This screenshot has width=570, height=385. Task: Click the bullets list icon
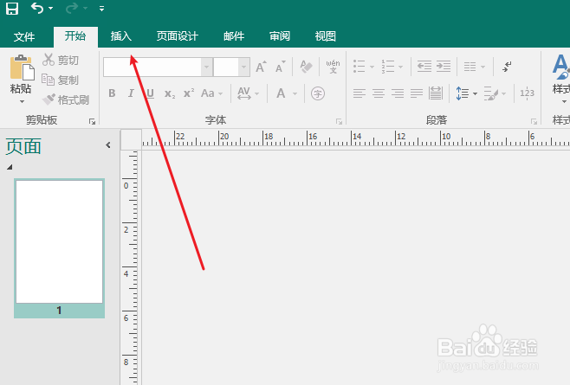click(359, 66)
